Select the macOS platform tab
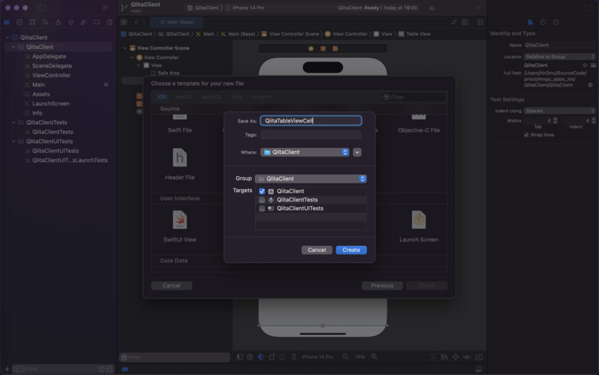This screenshot has height=375, width=599. coord(184,97)
